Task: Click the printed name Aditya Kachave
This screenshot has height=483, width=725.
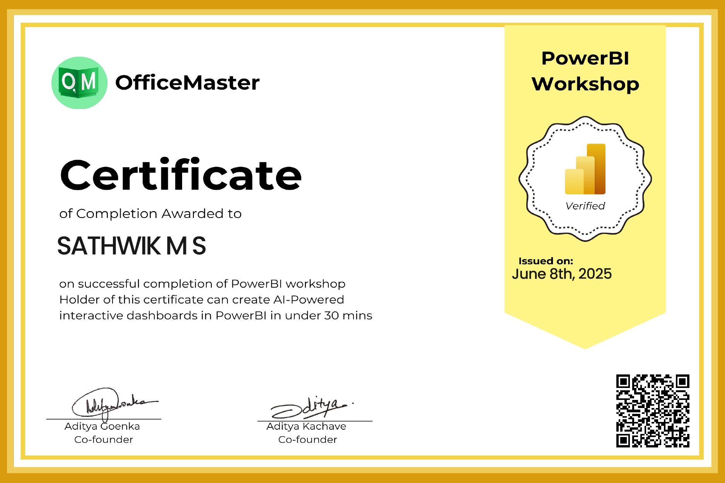Action: 306,426
